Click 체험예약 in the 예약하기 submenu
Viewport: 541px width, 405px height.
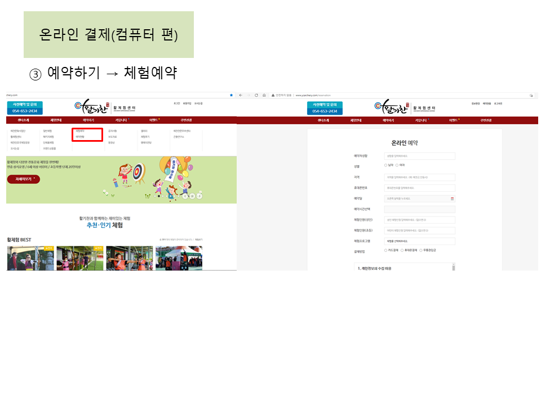(x=80, y=131)
